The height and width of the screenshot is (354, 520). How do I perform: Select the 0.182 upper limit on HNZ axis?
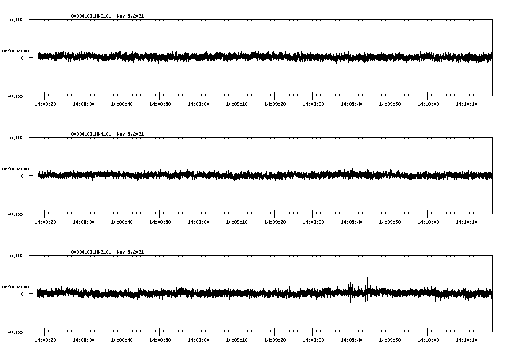point(16,256)
